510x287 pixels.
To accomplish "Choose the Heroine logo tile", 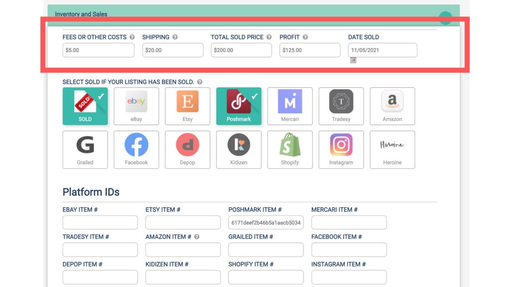I will click(x=392, y=149).
